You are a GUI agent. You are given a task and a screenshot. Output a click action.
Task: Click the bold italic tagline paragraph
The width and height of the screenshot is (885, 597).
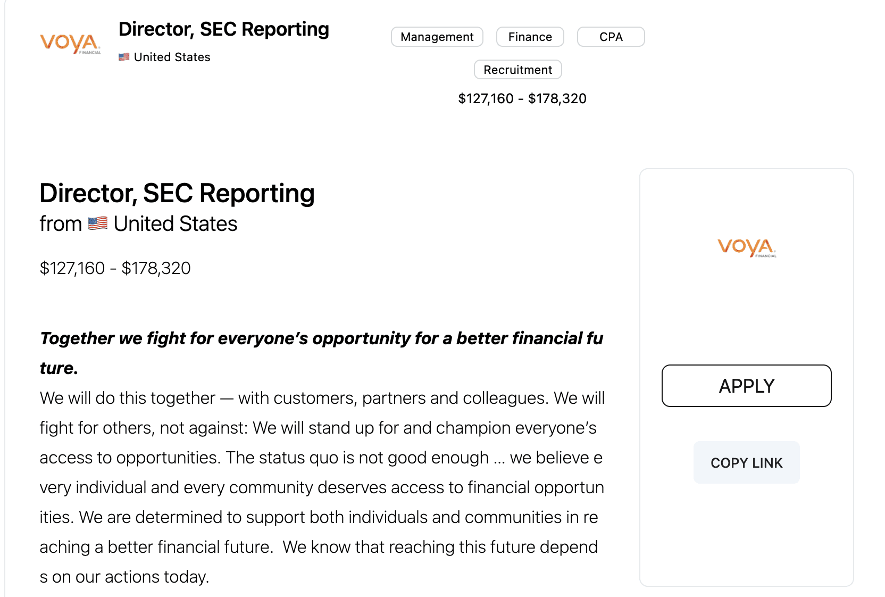(322, 353)
